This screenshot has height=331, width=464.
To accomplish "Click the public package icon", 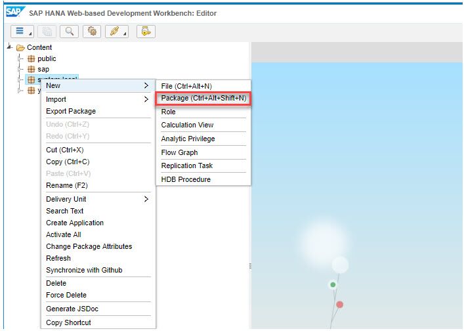I will (31, 58).
